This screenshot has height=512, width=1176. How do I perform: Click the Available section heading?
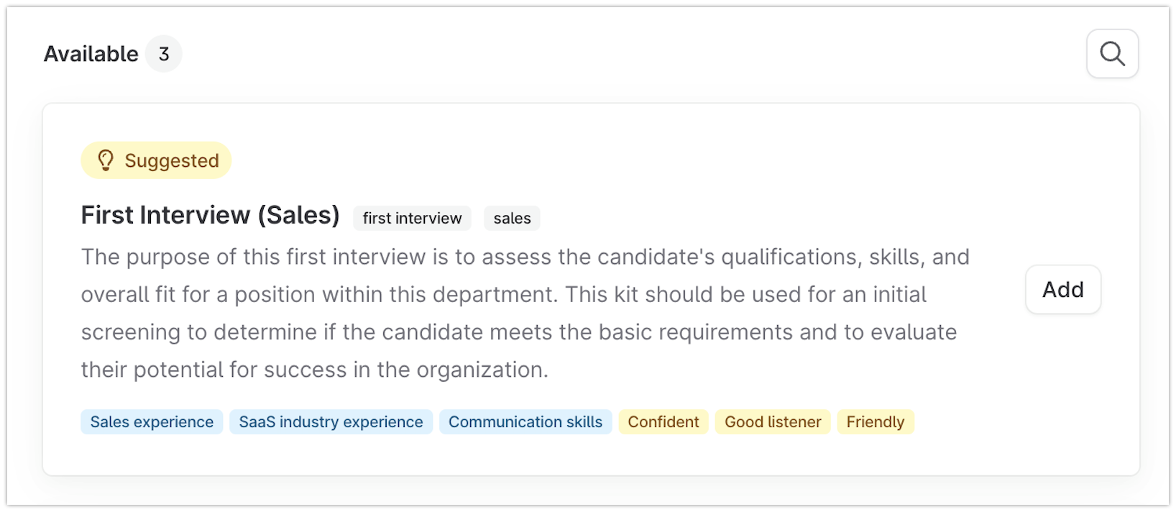[91, 54]
